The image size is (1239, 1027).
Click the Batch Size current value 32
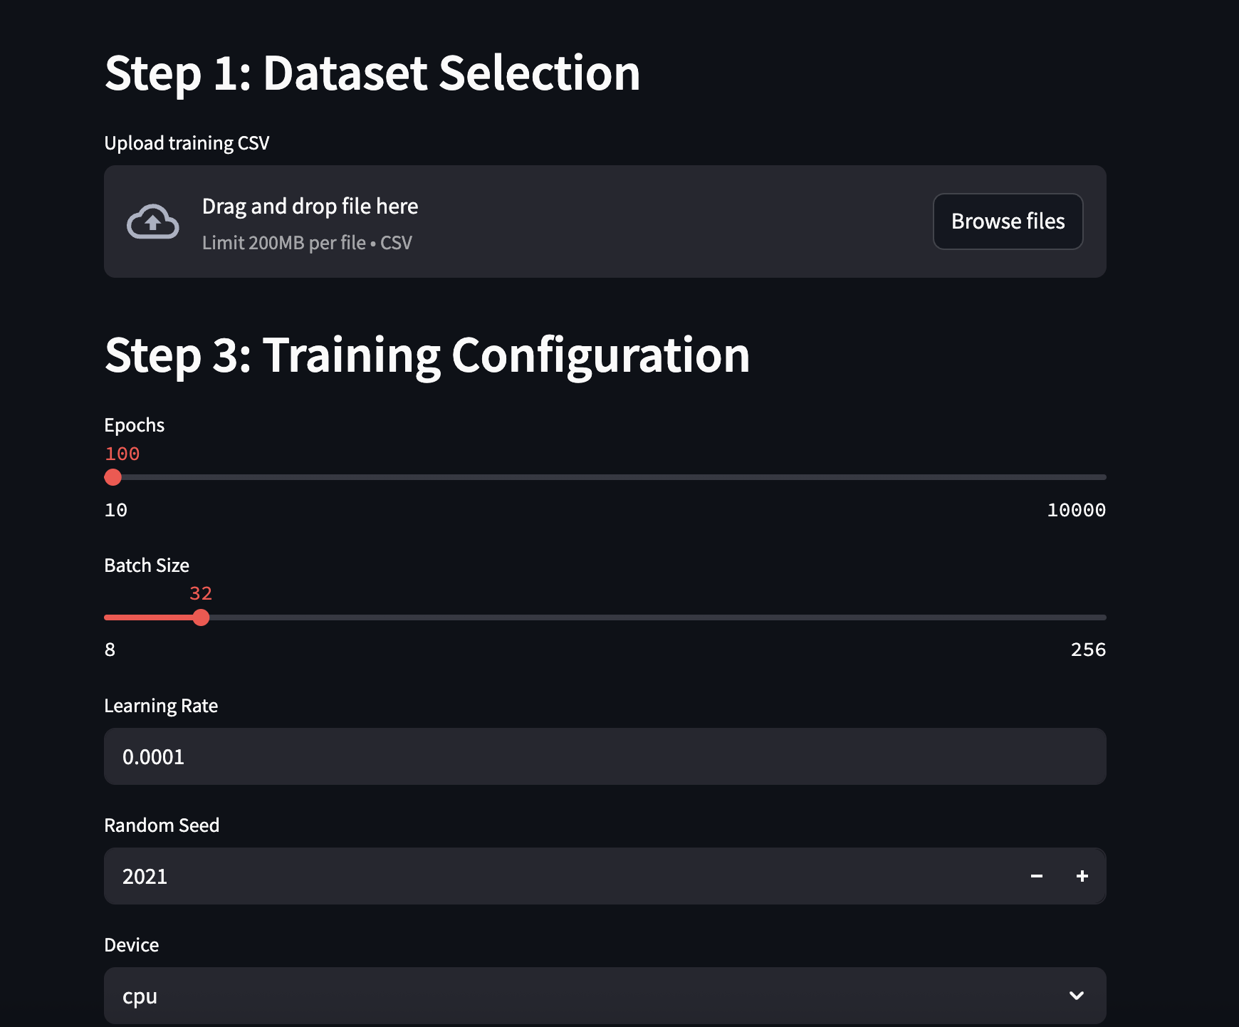point(201,593)
